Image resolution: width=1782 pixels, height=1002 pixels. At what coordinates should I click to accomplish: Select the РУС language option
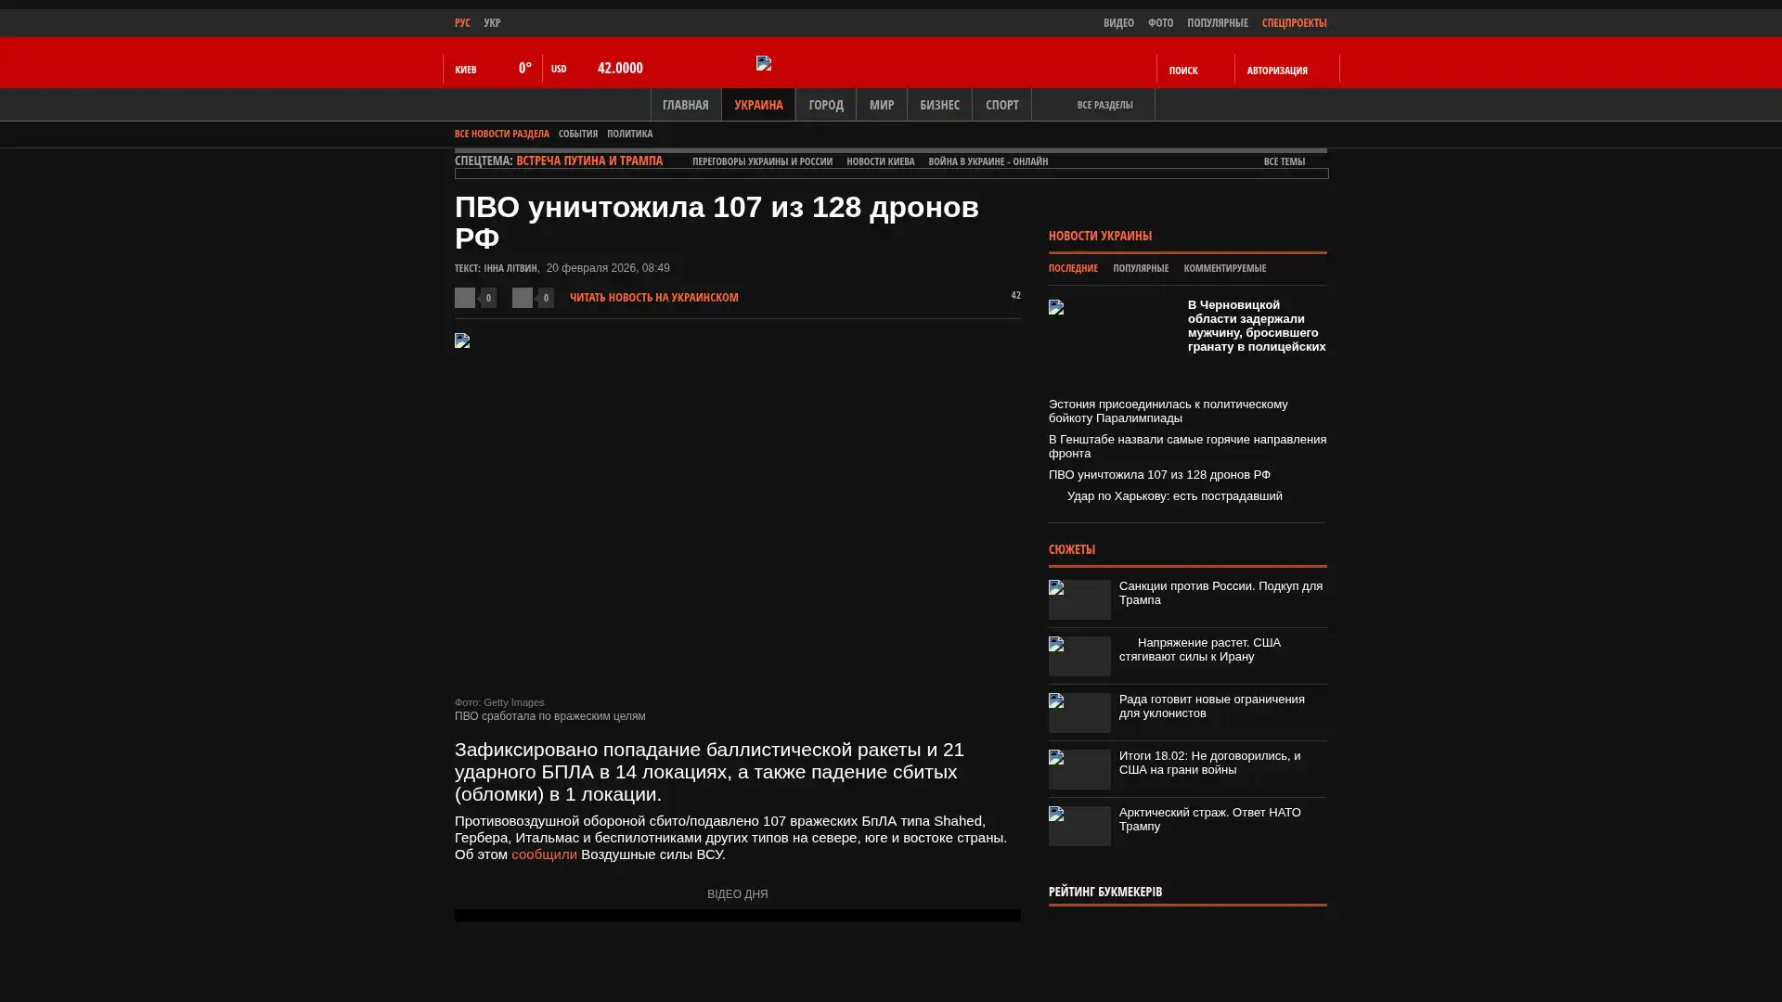point(462,22)
